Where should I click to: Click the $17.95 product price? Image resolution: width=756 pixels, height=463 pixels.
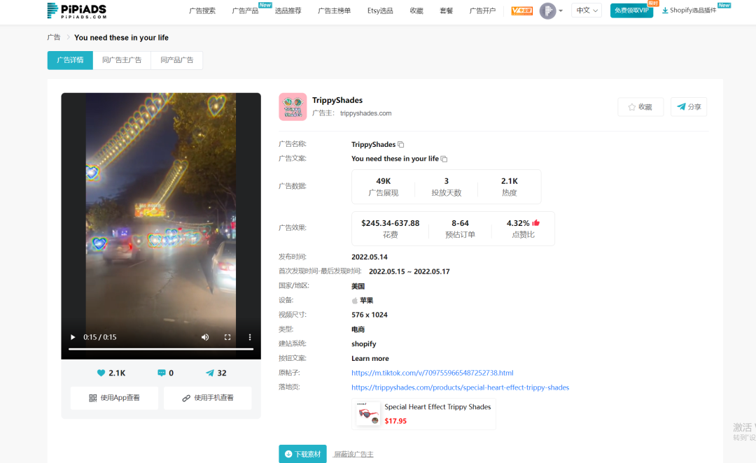pyautogui.click(x=395, y=421)
